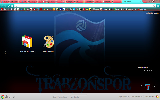
Task: Open the first YouTube bookmark after the Windows logo
Action: [48, 9]
